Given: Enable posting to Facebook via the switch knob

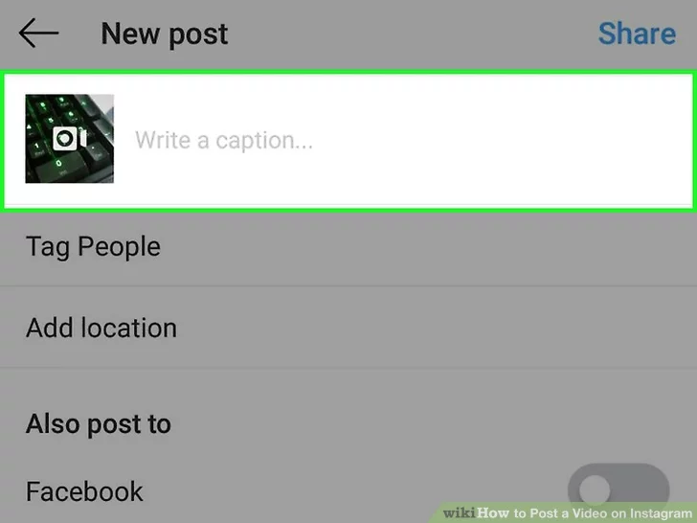Looking at the screenshot, I should pyautogui.click(x=595, y=490).
